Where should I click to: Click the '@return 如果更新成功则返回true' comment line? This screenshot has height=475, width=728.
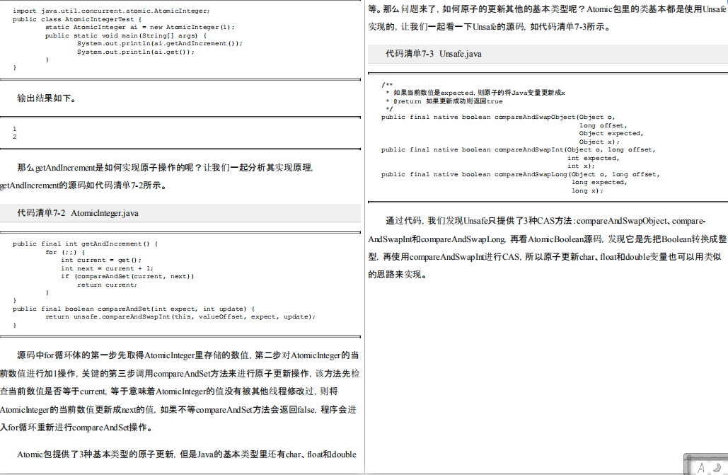444,101
